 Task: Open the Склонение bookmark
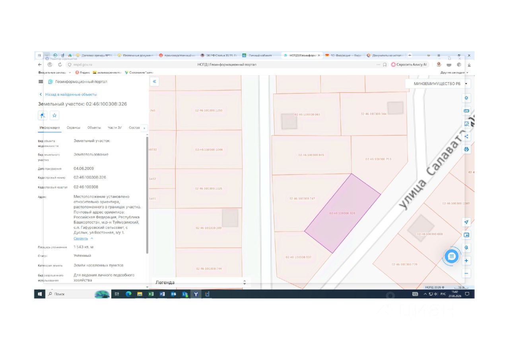[x=139, y=73]
